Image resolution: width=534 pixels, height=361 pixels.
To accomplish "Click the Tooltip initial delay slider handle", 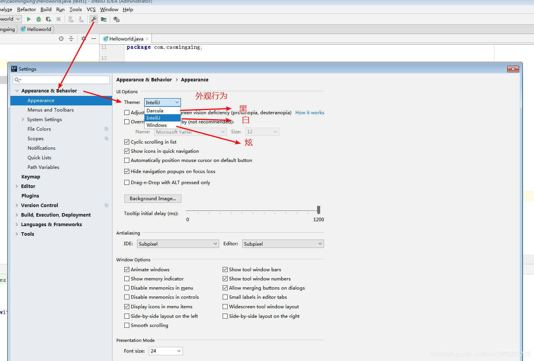I will click(319, 210).
